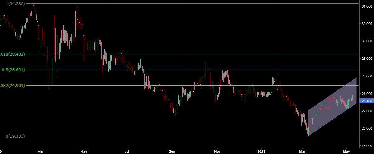
Task: Click the 32.000 price axis label
Action: coord(367,24)
